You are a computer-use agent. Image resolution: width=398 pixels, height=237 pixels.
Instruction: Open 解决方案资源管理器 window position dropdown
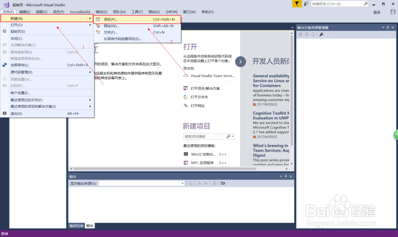click(x=383, y=27)
